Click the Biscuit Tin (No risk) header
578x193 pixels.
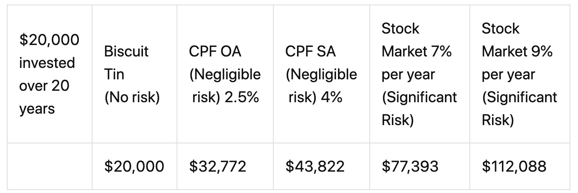click(x=135, y=74)
